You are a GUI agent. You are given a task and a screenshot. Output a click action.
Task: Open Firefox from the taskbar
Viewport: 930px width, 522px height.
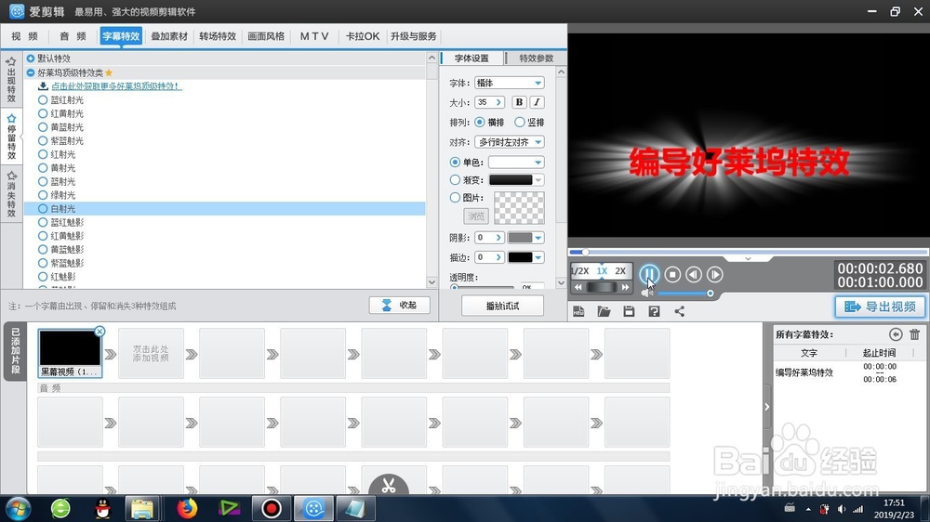(187, 508)
